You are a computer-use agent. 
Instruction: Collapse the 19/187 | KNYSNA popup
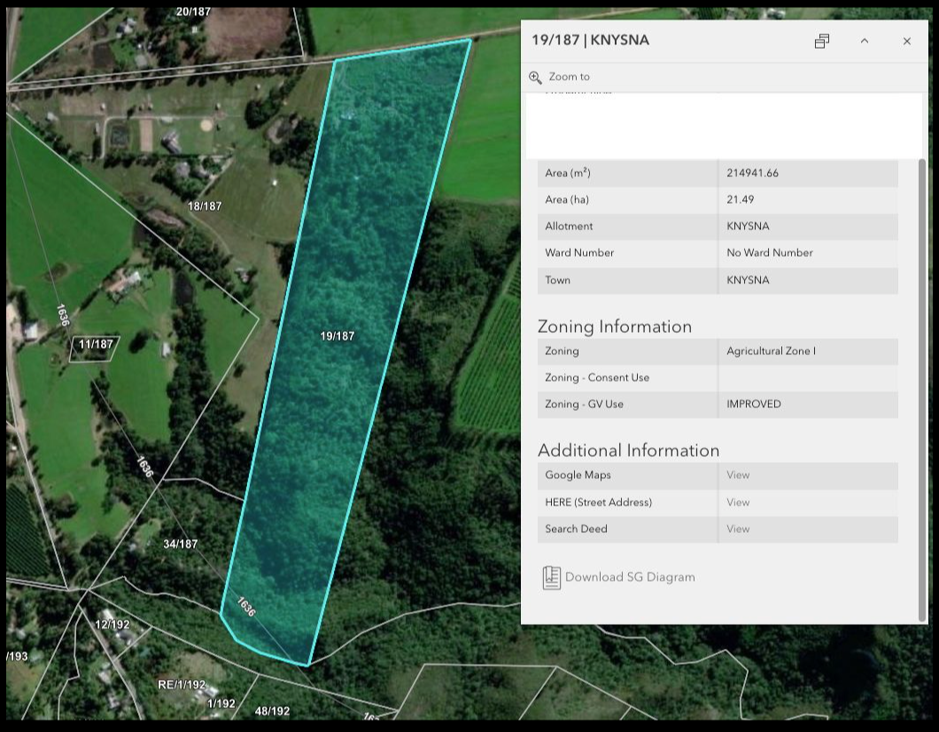[x=865, y=41]
